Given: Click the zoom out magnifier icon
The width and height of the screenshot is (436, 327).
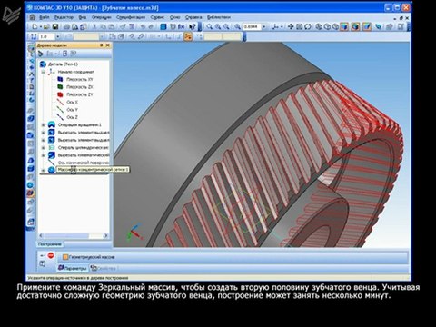Looking at the screenshot, I should (x=226, y=27).
